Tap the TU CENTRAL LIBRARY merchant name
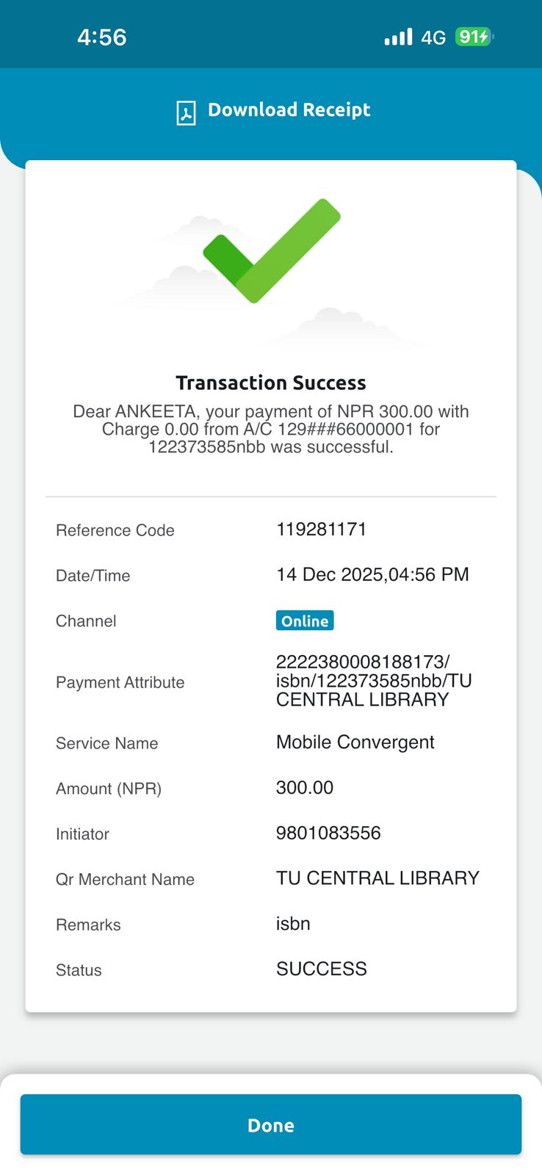Screen dimensions: 542x1175 [377, 878]
